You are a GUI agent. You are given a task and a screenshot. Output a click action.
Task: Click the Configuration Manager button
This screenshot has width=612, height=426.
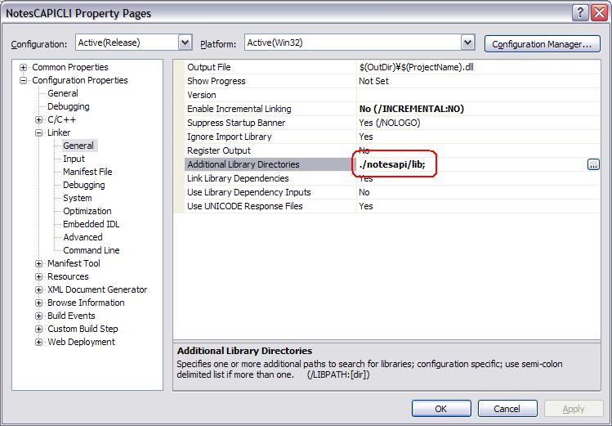pyautogui.click(x=542, y=43)
